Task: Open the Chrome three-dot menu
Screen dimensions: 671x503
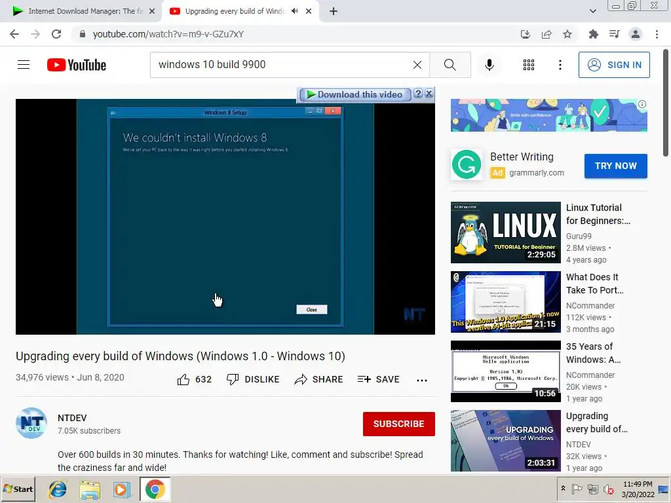Action: [x=657, y=34]
